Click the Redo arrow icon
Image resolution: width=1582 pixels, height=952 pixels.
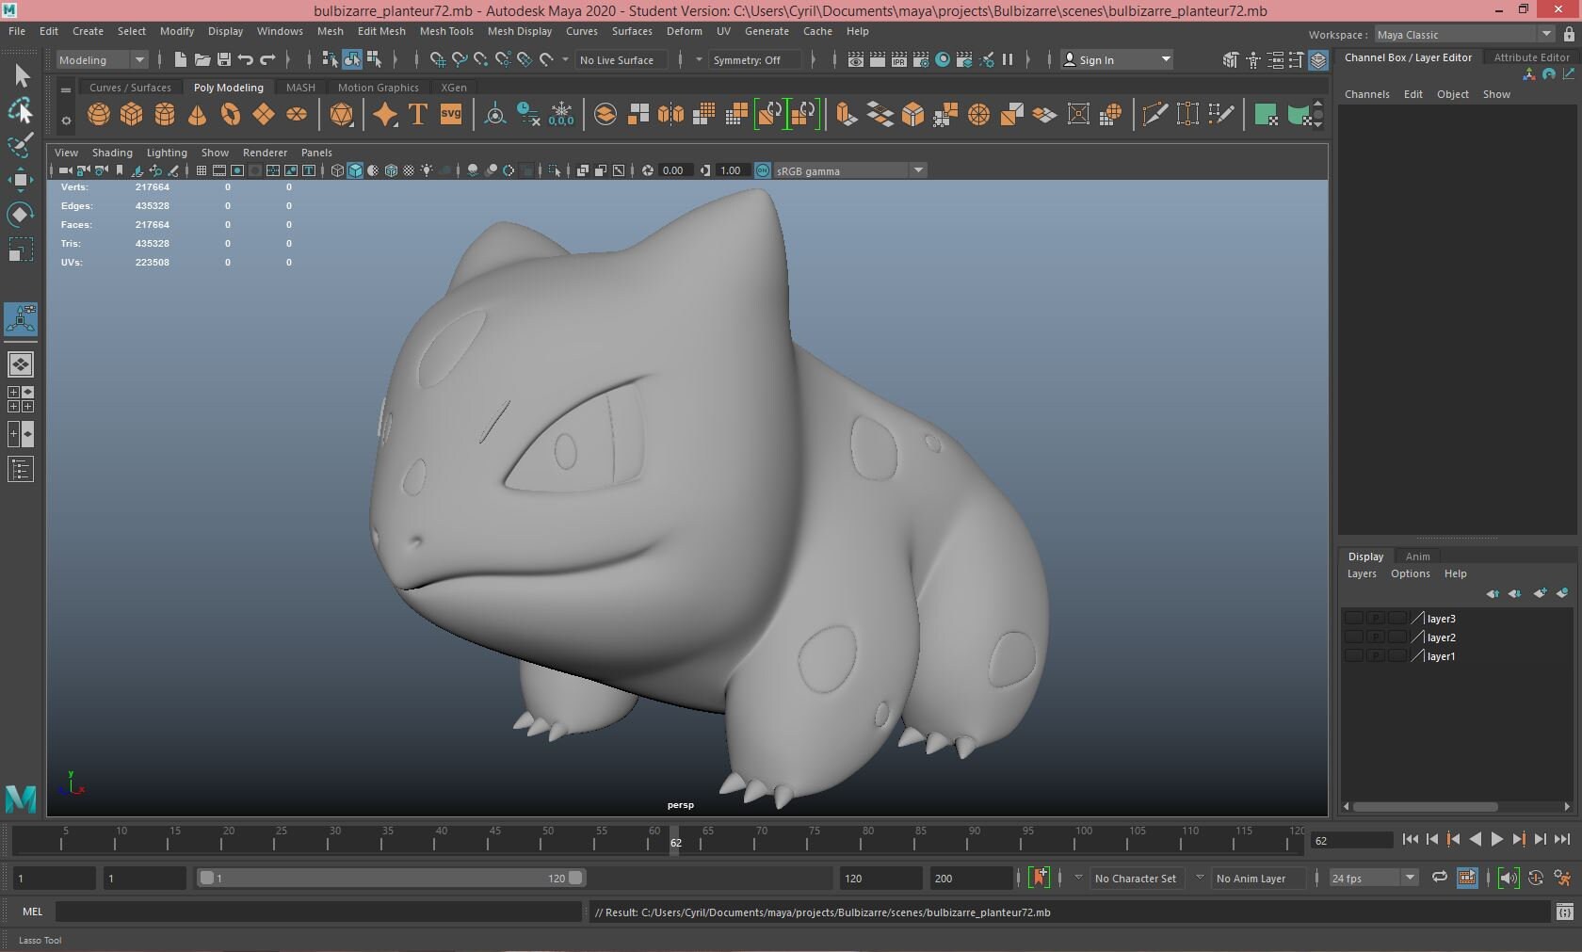coord(267,59)
